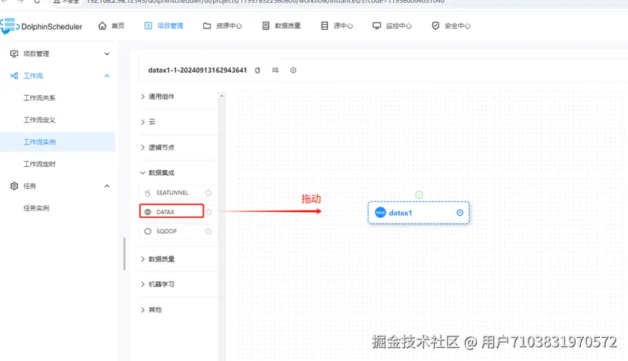Click the SQOOP circle icon
The height and width of the screenshot is (361, 628).
click(x=148, y=231)
